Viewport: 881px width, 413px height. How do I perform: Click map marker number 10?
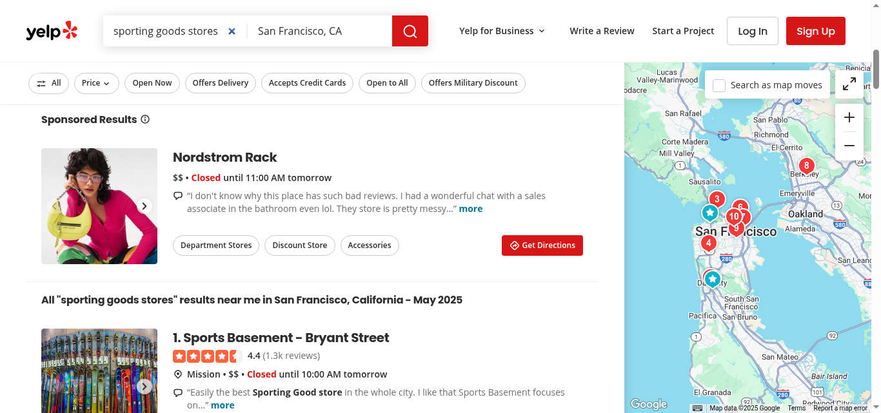(733, 217)
